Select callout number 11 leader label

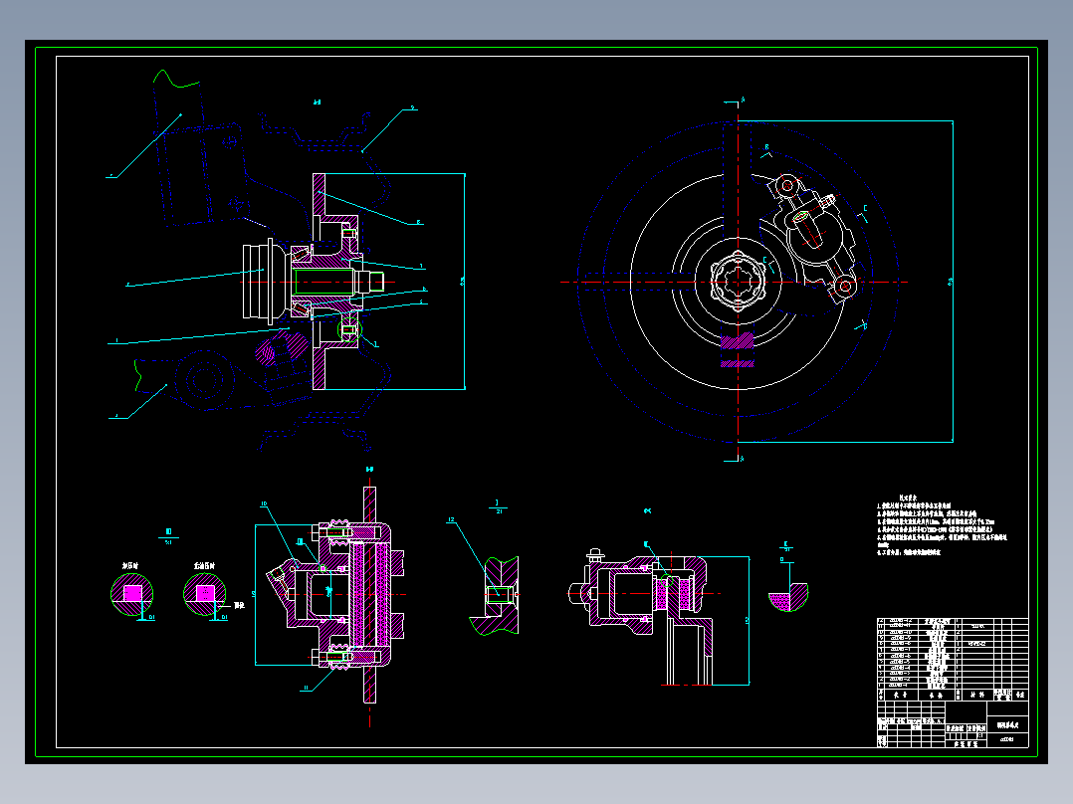(x=306, y=688)
